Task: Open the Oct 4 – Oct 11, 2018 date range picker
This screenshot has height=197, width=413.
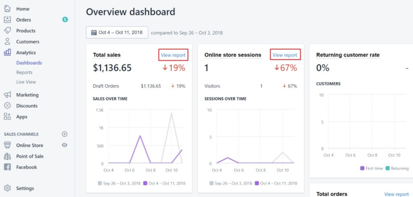Action: (117, 33)
